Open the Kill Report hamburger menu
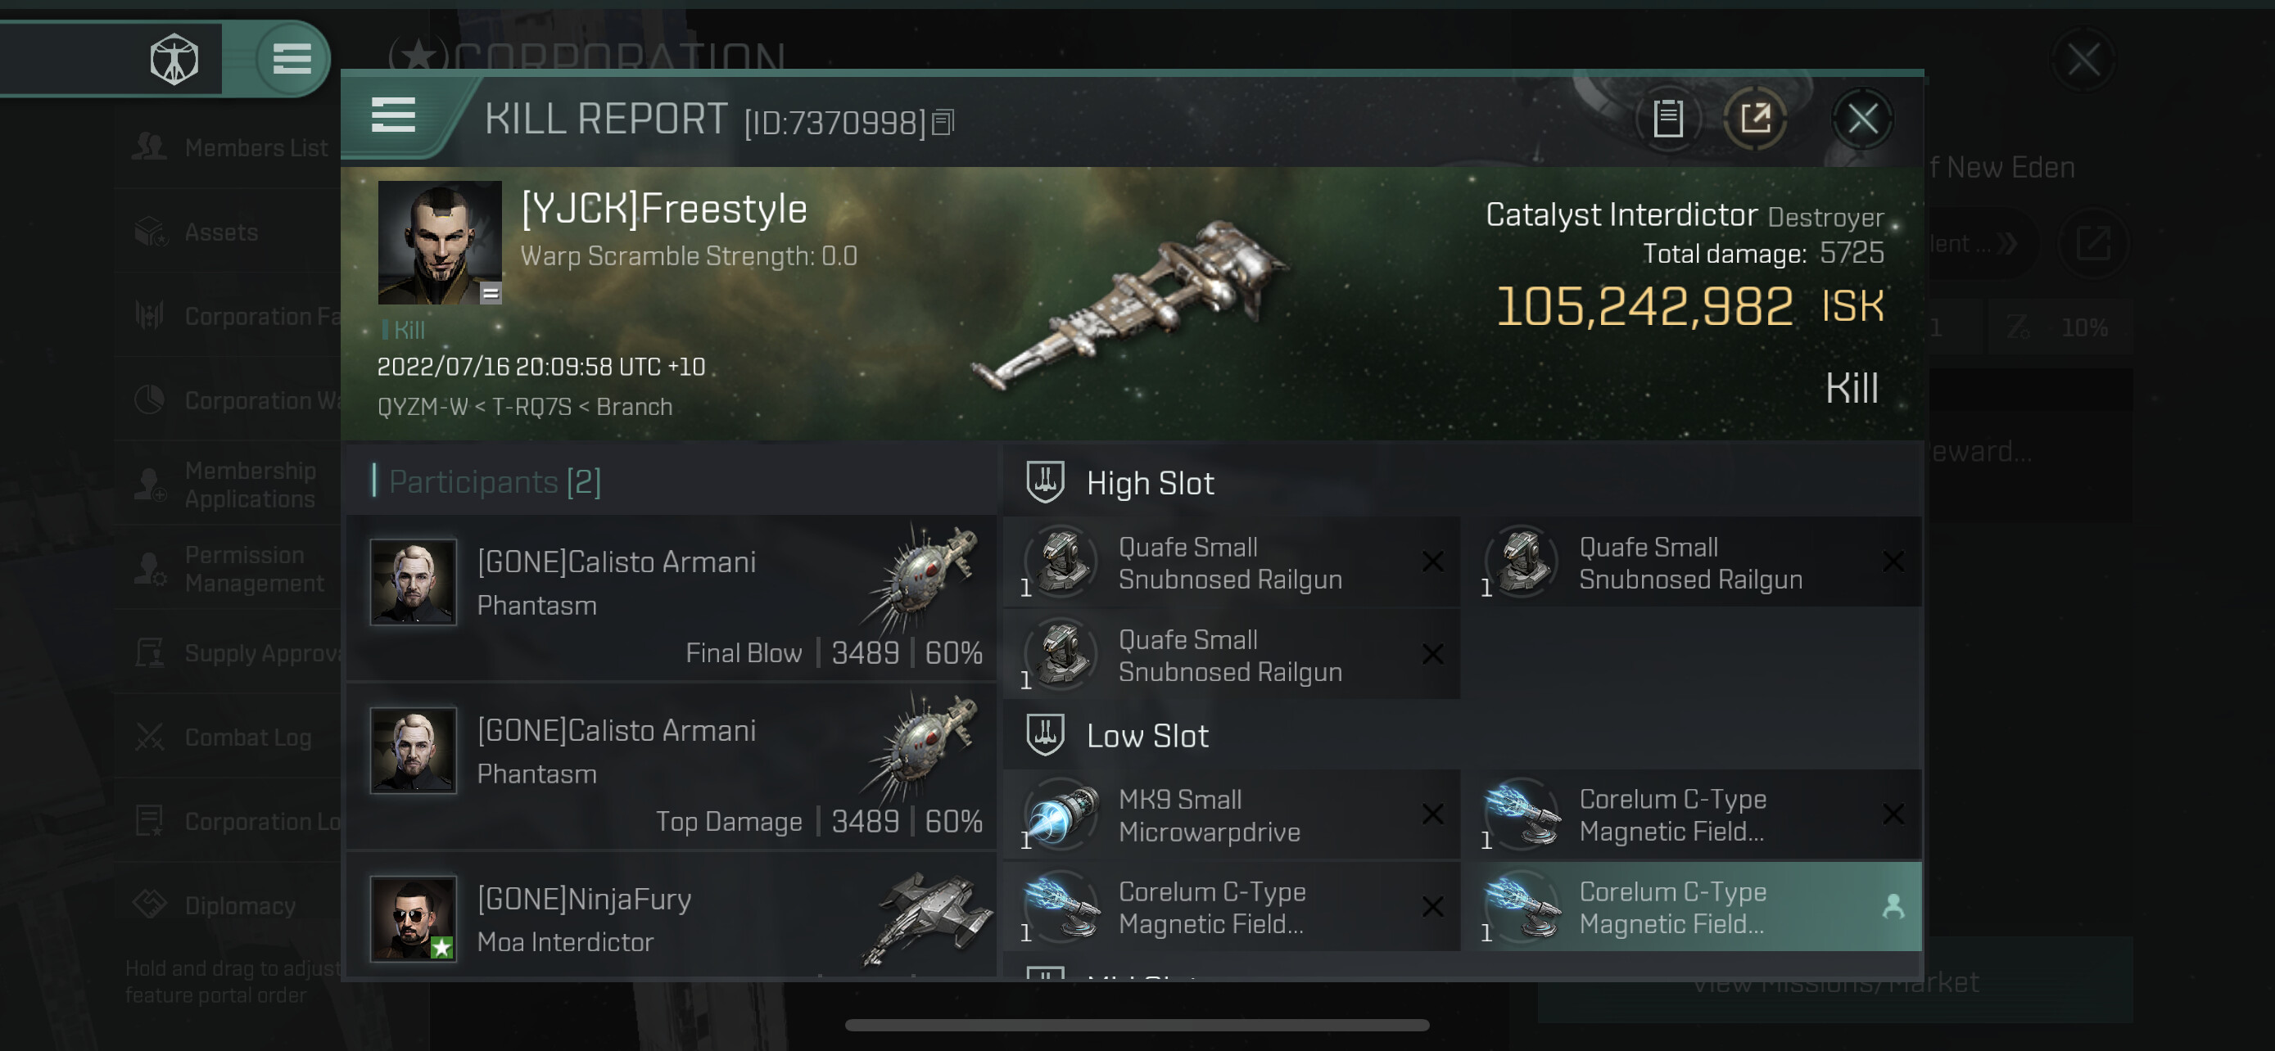The height and width of the screenshot is (1051, 2275). click(x=393, y=115)
